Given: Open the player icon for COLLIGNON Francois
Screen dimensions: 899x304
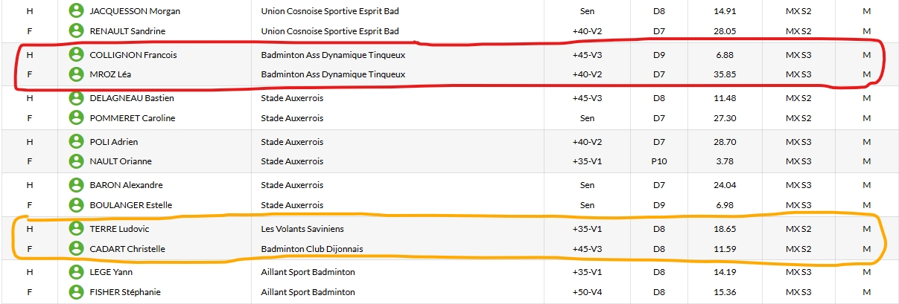Looking at the screenshot, I should pos(75,55).
